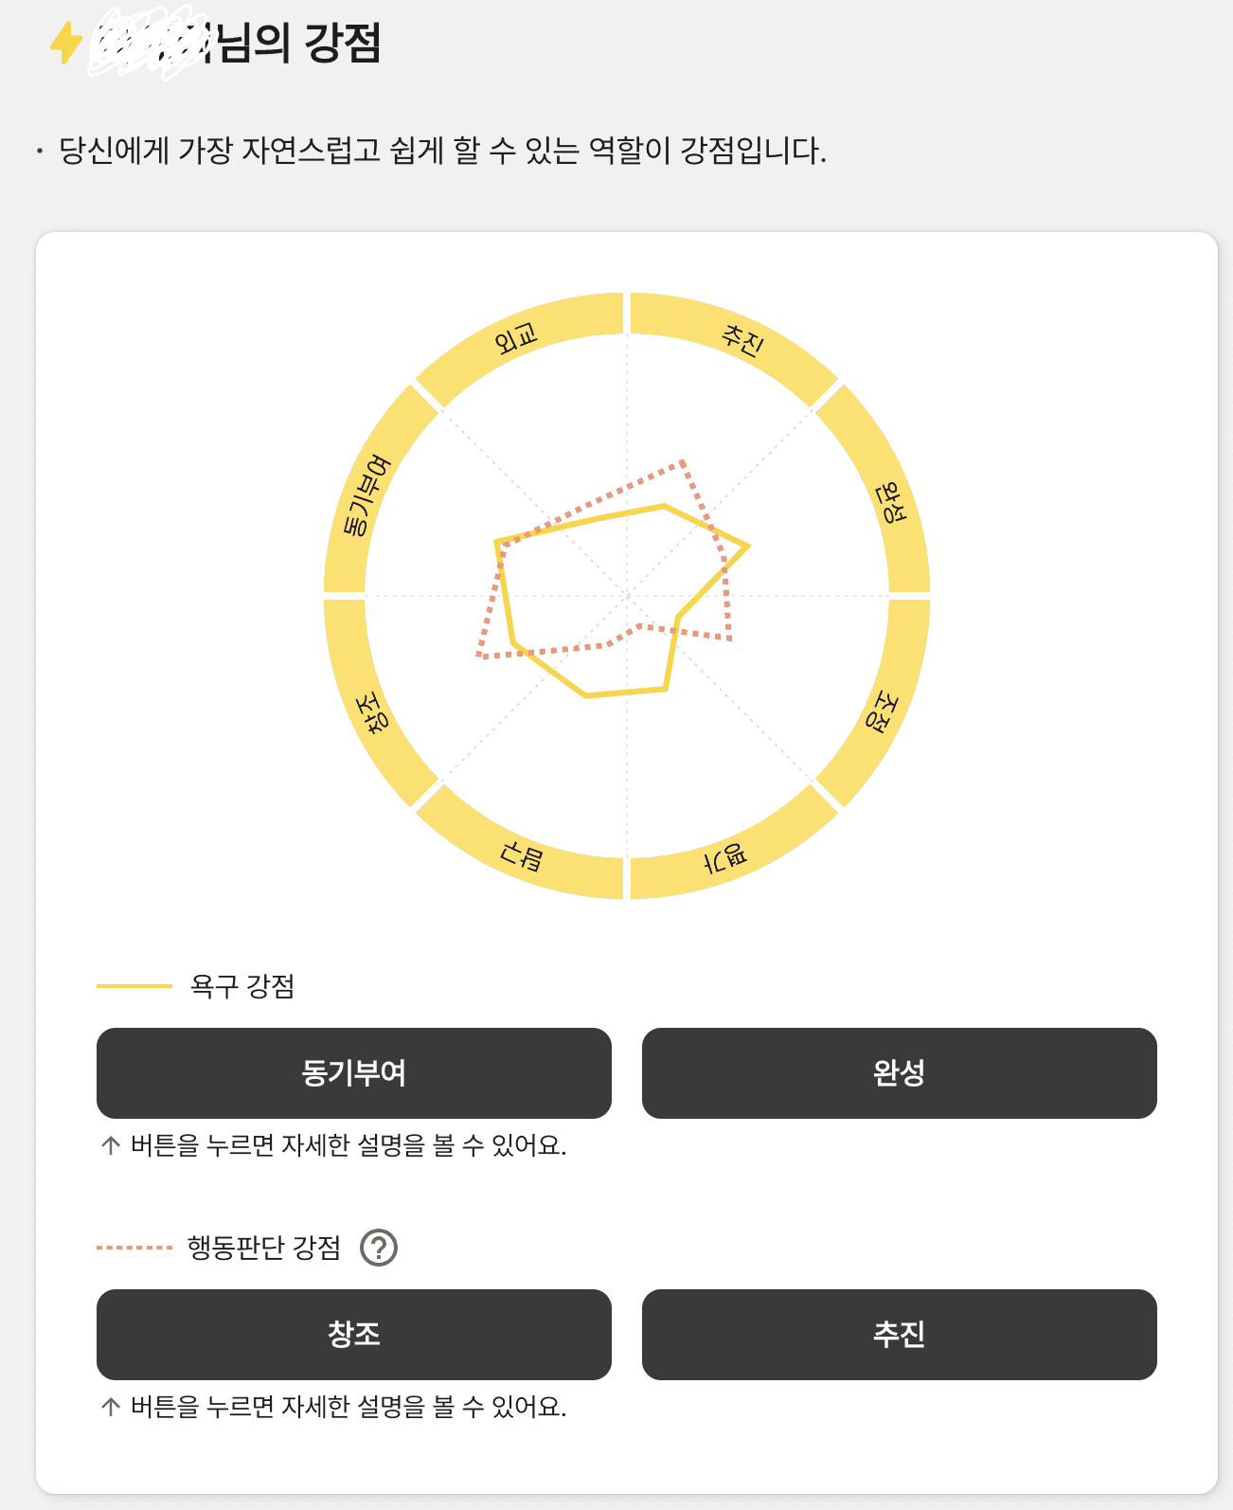Click the 욕구 강점 legend label
This screenshot has height=1510, width=1233.
[x=242, y=986]
